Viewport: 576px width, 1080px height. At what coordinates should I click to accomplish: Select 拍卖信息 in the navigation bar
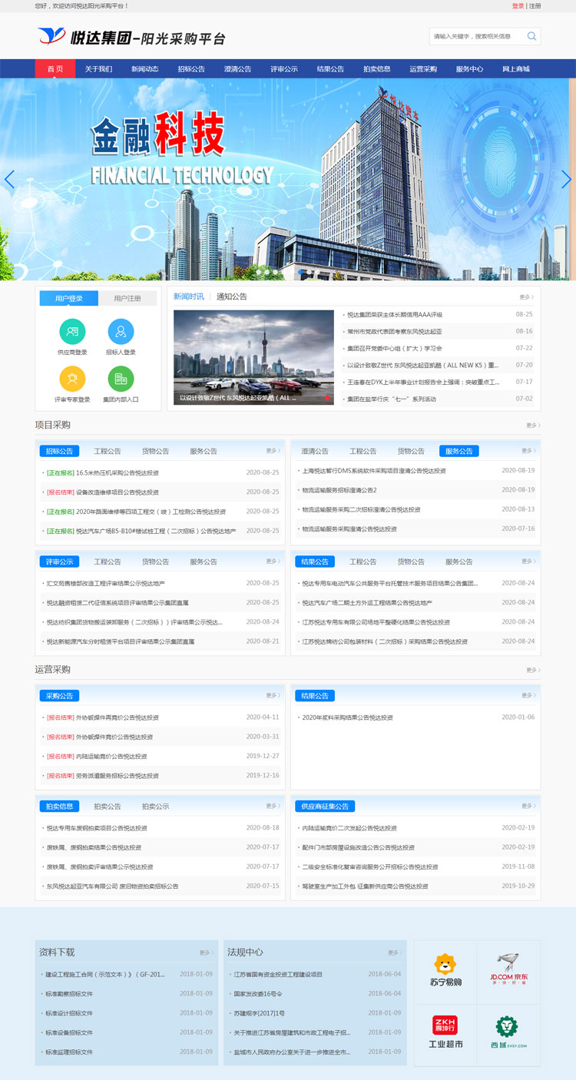click(376, 69)
